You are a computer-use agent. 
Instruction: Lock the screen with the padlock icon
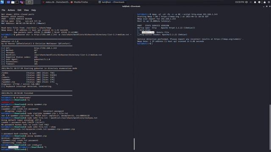pyautogui.click(x=265, y=2)
